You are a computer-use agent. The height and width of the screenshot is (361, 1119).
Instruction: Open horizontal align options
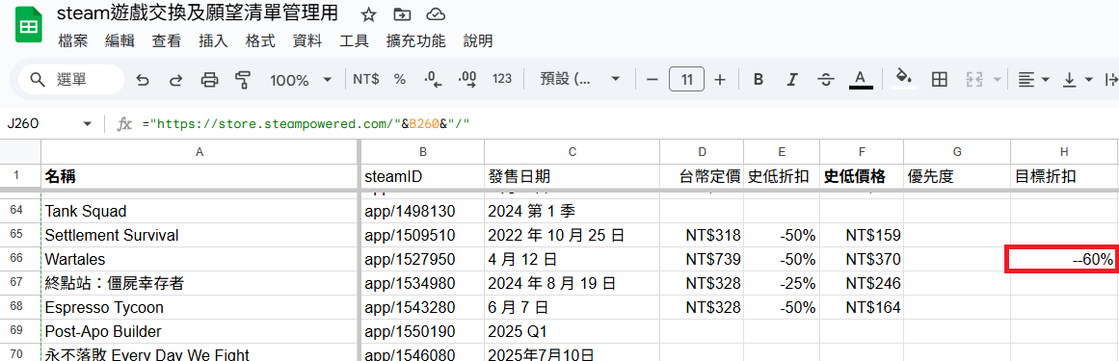click(1032, 79)
